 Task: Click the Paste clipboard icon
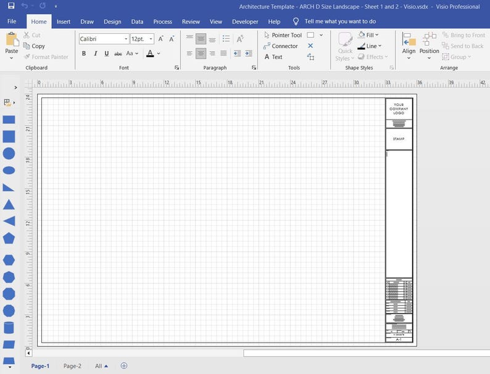[x=12, y=39]
